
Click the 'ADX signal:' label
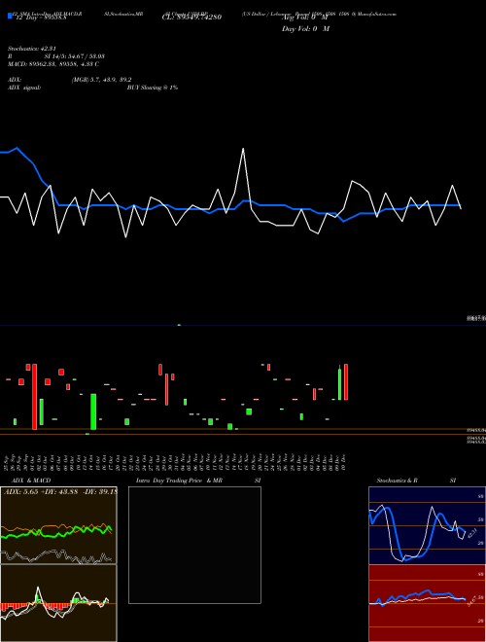tap(24, 88)
